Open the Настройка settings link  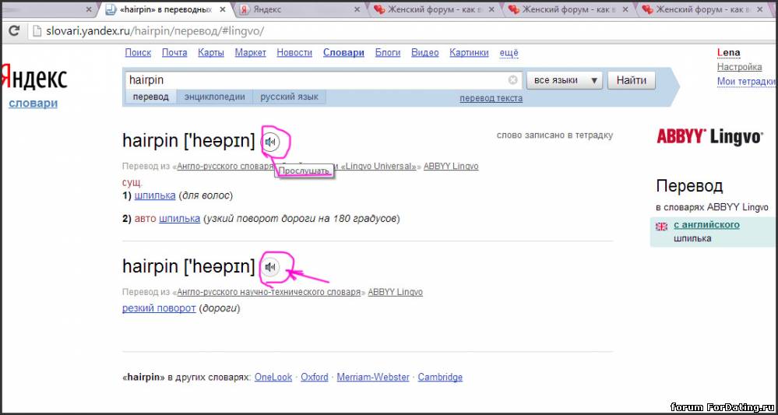tap(739, 67)
